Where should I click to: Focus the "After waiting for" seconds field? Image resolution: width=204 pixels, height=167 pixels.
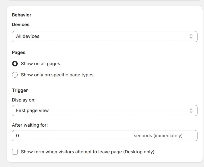point(71,136)
